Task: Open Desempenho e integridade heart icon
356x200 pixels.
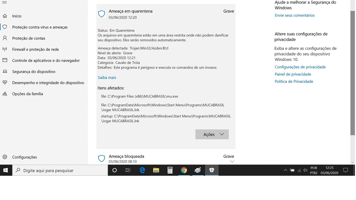Action: point(5,83)
